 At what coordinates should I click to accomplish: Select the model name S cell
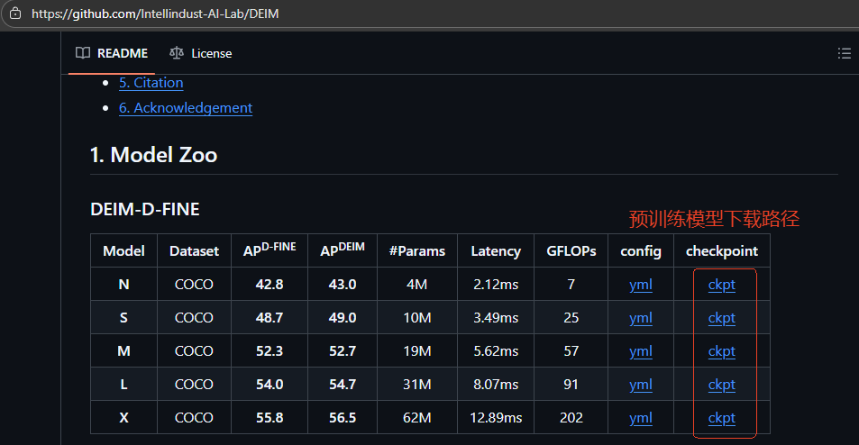coord(123,318)
